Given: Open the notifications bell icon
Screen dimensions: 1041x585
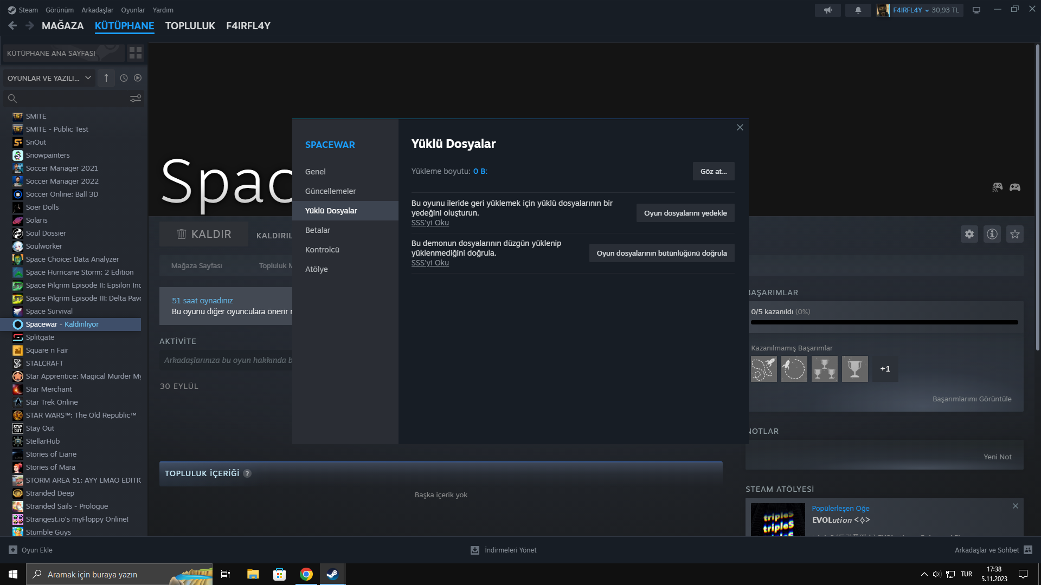Looking at the screenshot, I should coord(858,10).
